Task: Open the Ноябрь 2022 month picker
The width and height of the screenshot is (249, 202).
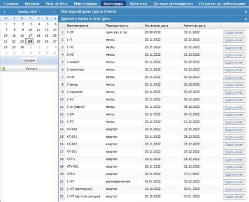Action: click(29, 12)
